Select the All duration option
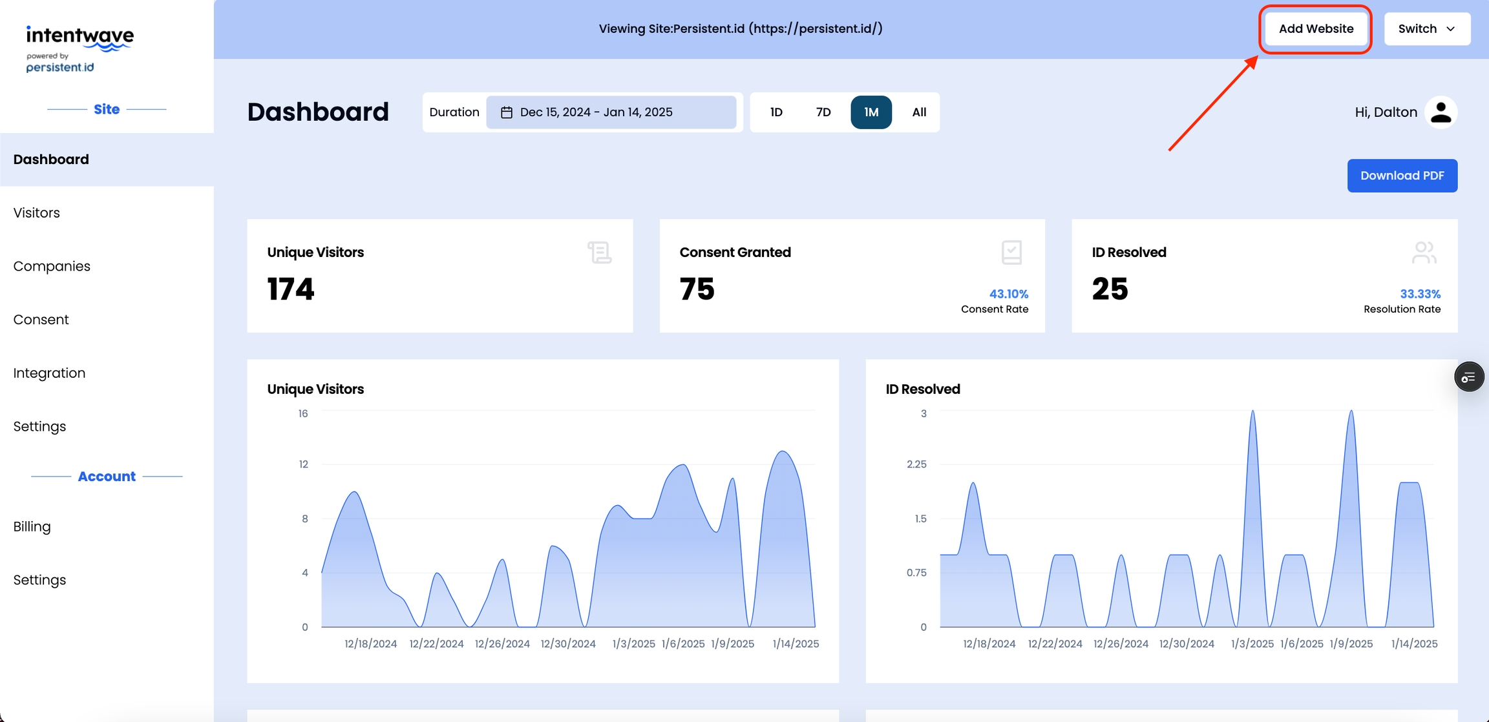Screen dimensions: 1489x722 [918, 112]
